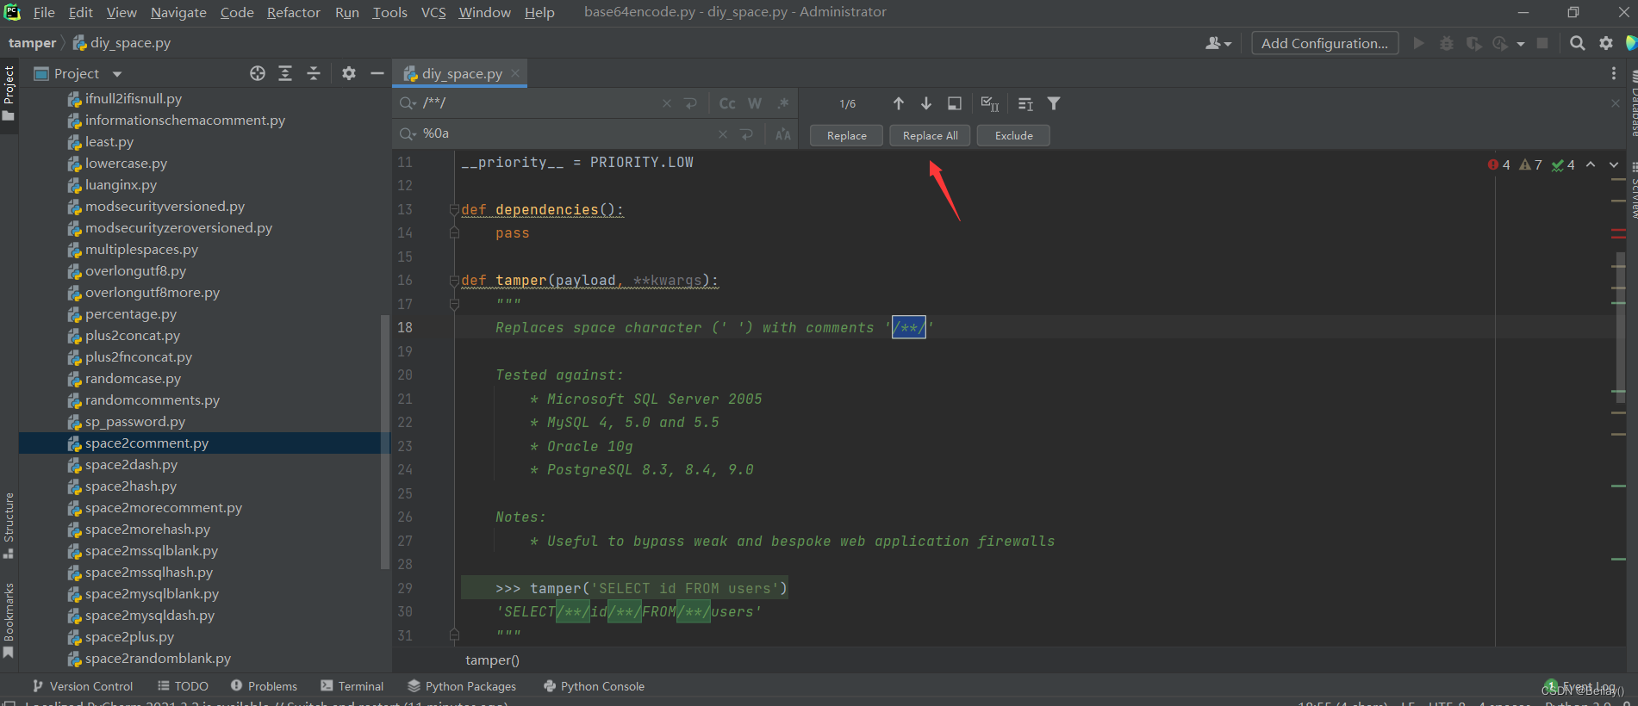Open search history magnifier dropdown
The height and width of the screenshot is (706, 1638).
[x=408, y=103]
